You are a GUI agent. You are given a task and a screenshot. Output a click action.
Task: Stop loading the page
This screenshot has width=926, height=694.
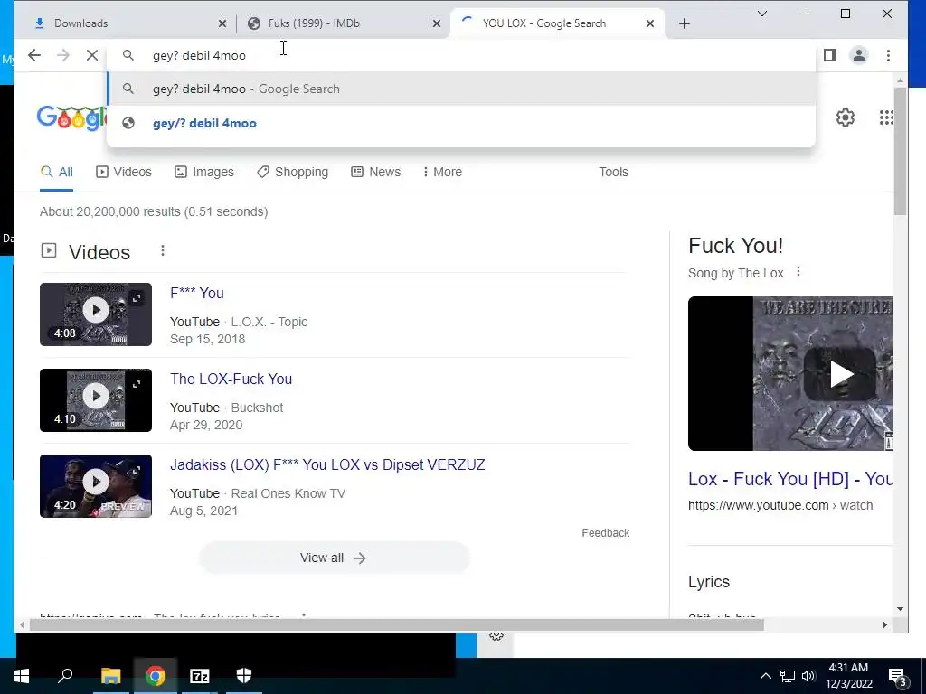[92, 55]
